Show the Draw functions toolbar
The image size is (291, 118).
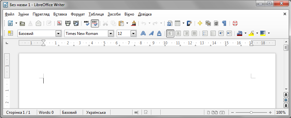[x=189, y=23]
